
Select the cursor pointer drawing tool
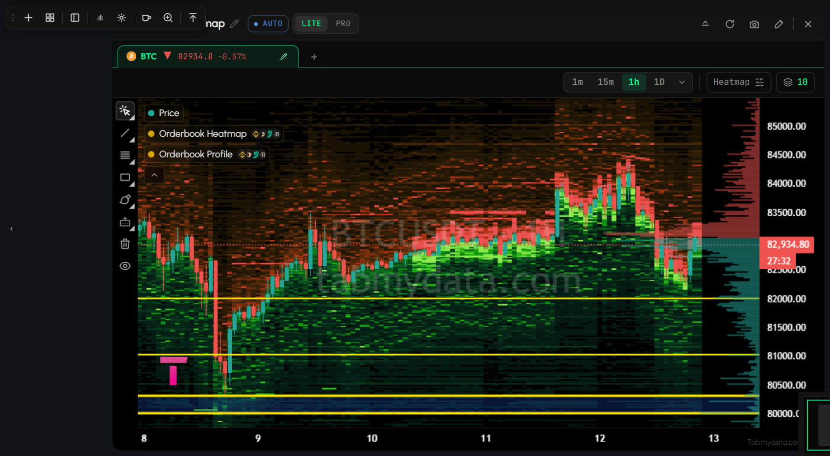click(x=125, y=111)
